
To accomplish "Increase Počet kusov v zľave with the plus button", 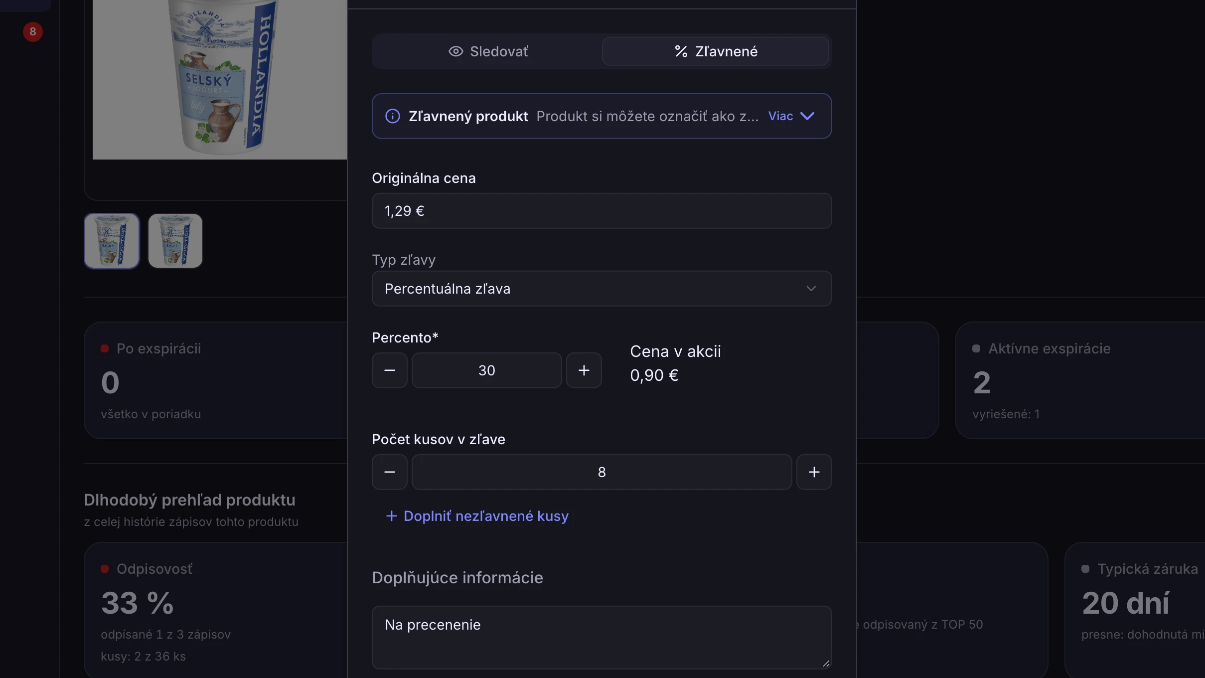I will point(814,472).
